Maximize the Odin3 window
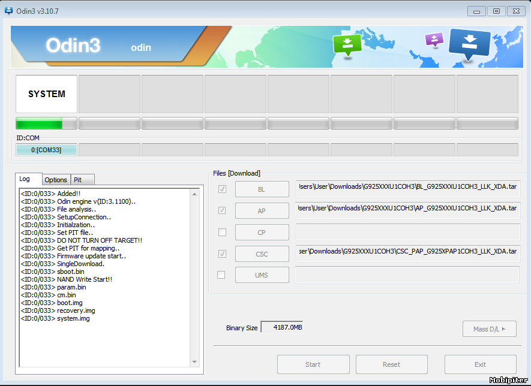Image resolution: width=531 pixels, height=386 pixels. [x=496, y=11]
